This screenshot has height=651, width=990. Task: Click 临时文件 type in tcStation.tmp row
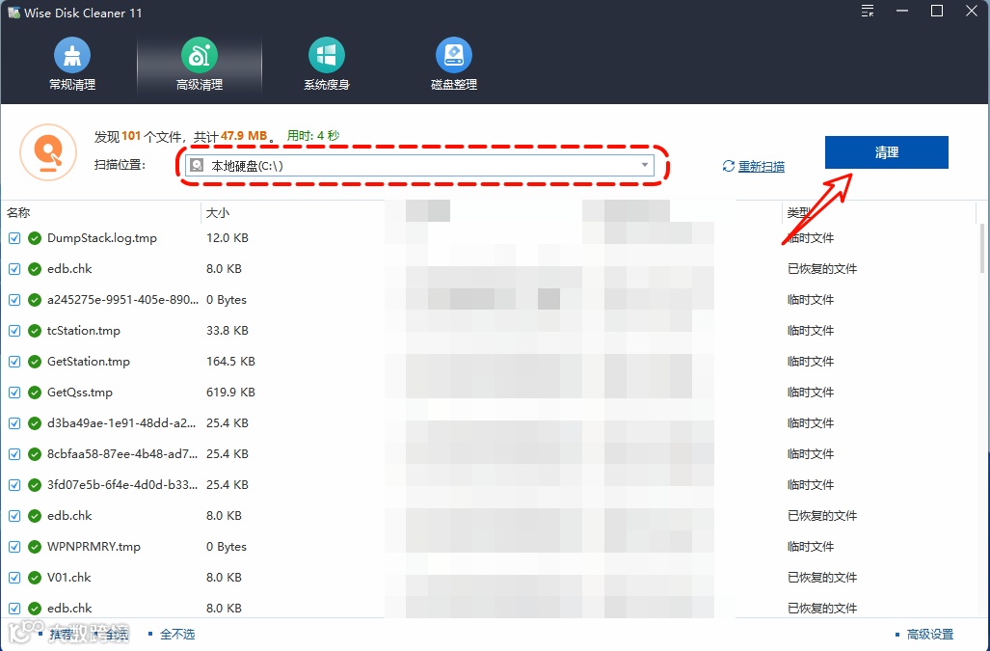[x=811, y=330]
